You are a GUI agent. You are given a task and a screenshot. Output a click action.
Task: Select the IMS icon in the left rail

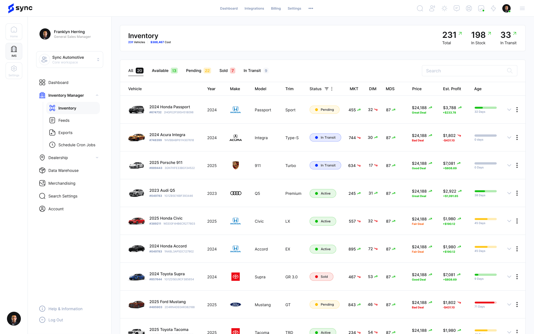[x=14, y=51]
